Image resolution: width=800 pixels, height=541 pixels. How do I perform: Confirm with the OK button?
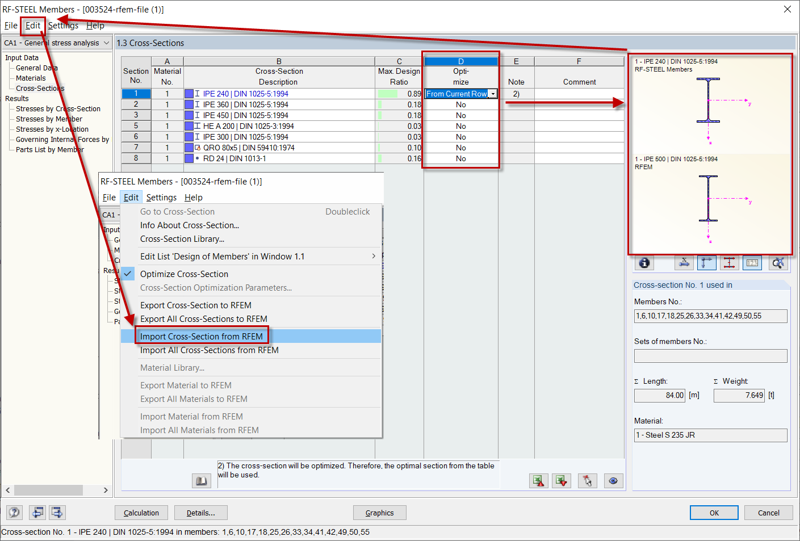pos(714,513)
